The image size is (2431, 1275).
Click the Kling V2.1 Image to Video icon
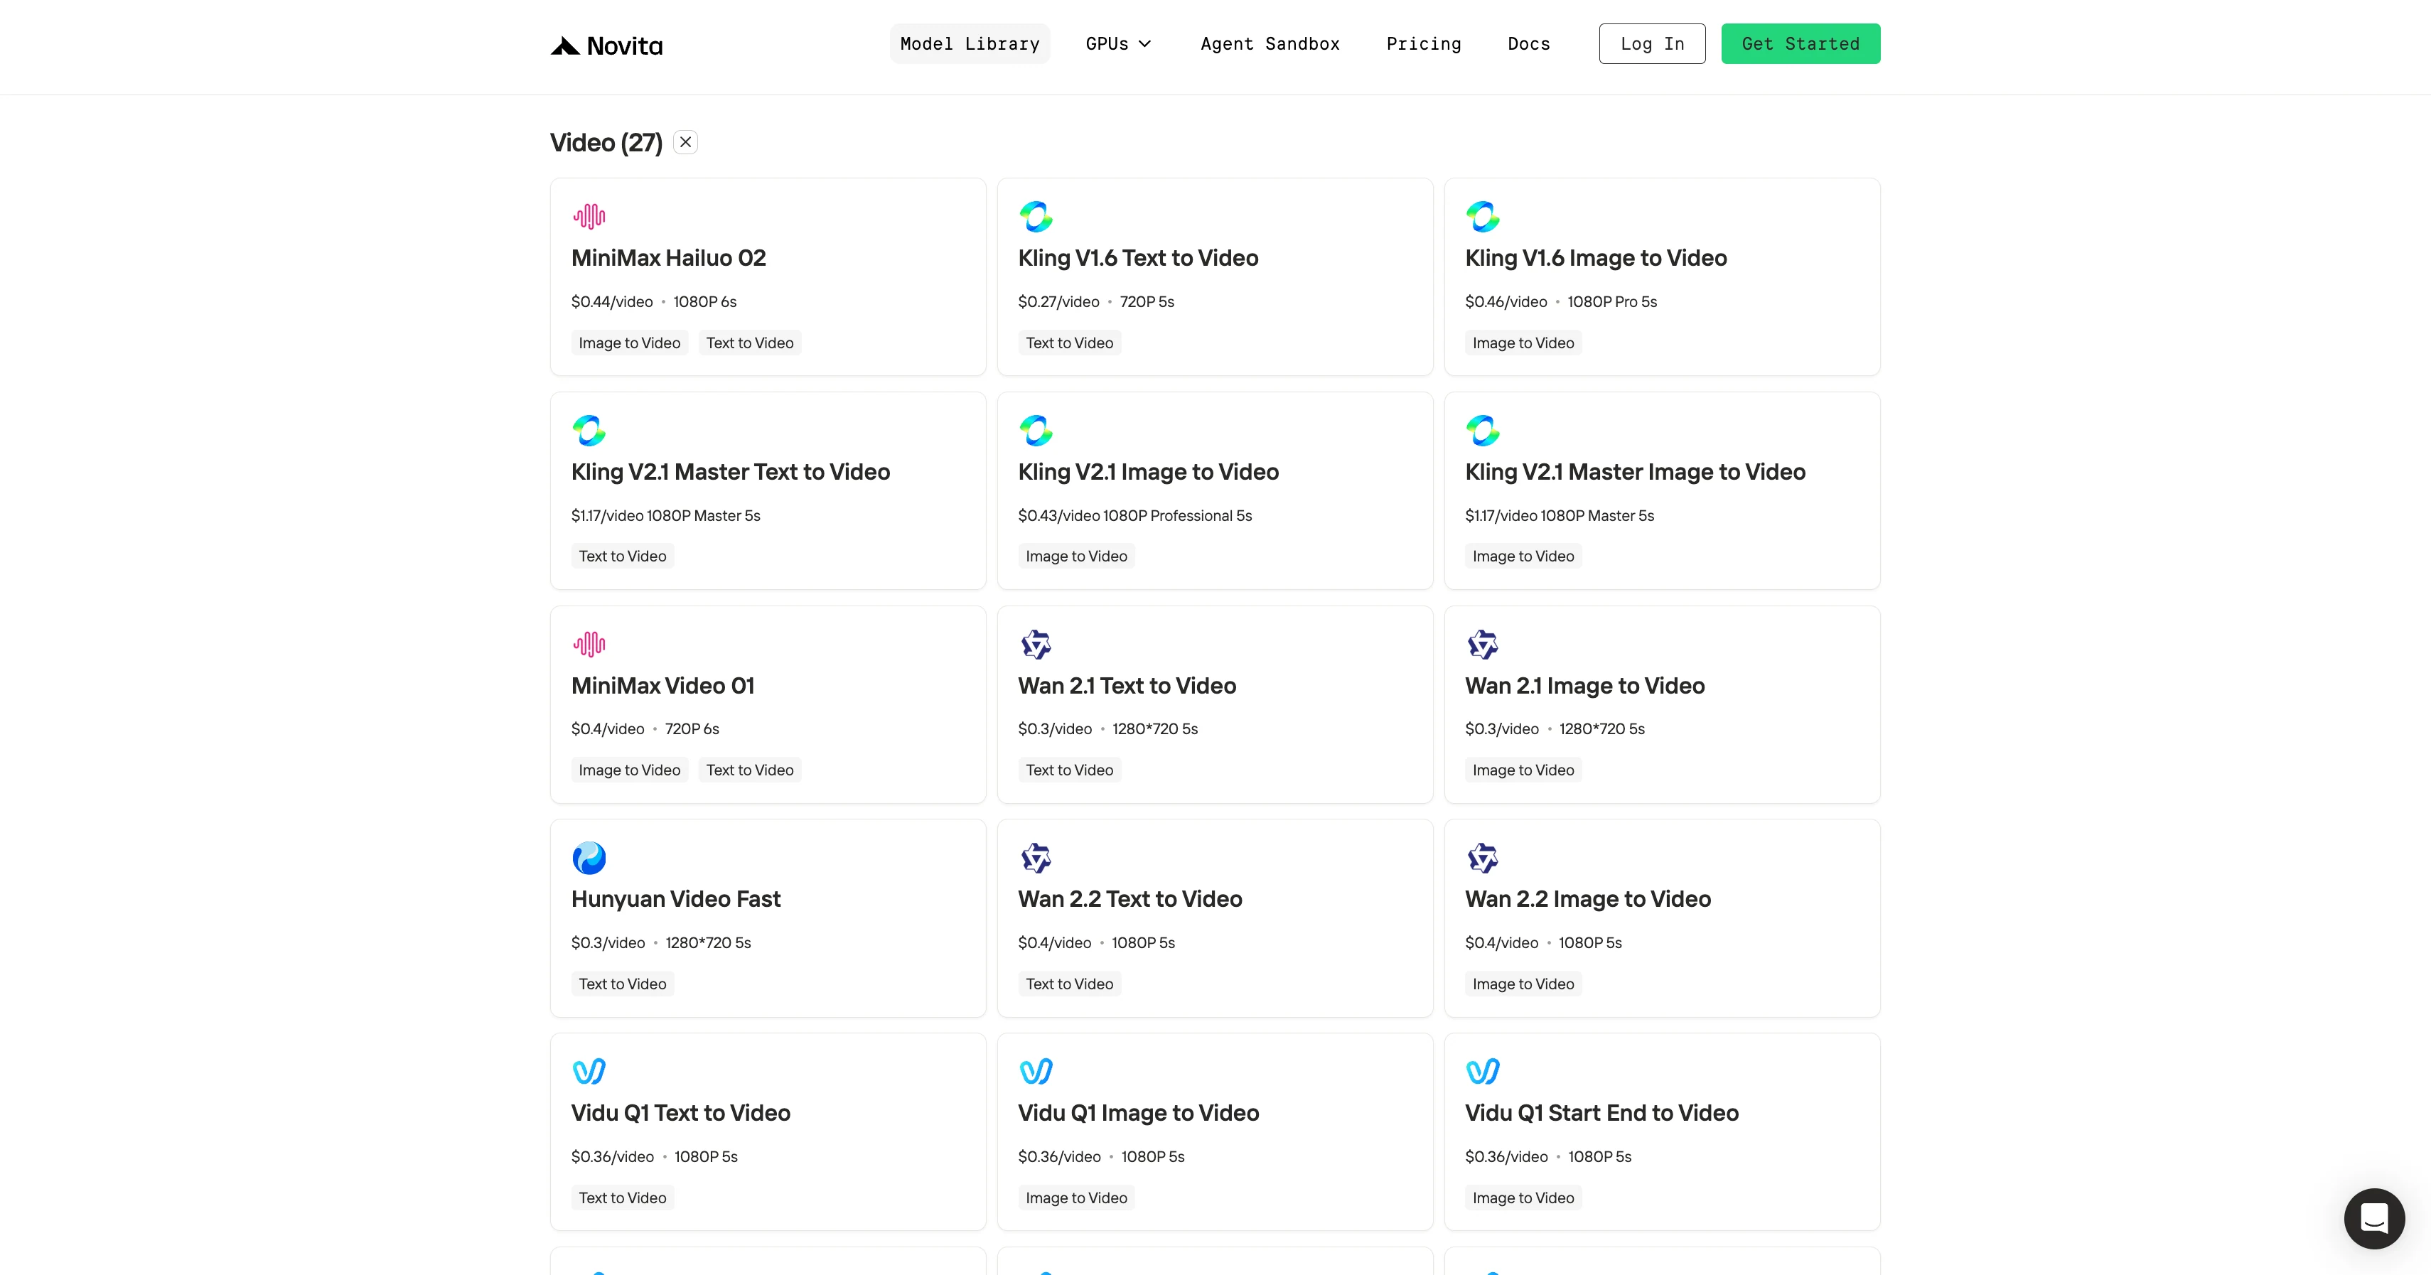pyautogui.click(x=1035, y=431)
